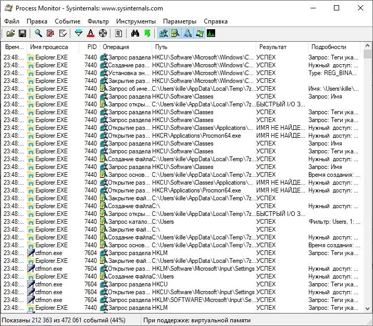Click При поддержке: виртуальной памяти in status bar
Image resolution: width=373 pixels, height=326 pixels.
coord(197,320)
